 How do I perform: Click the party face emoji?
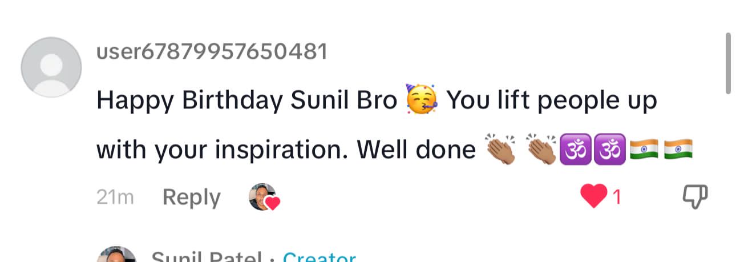point(421,100)
